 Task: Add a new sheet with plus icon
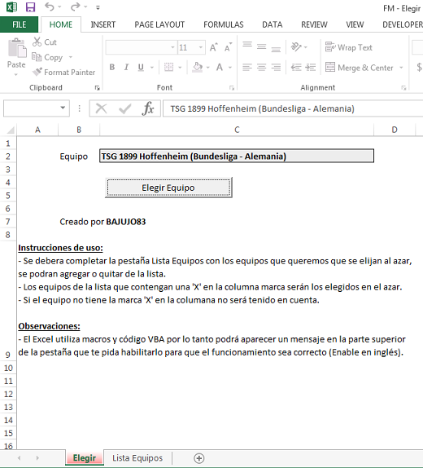(x=199, y=458)
